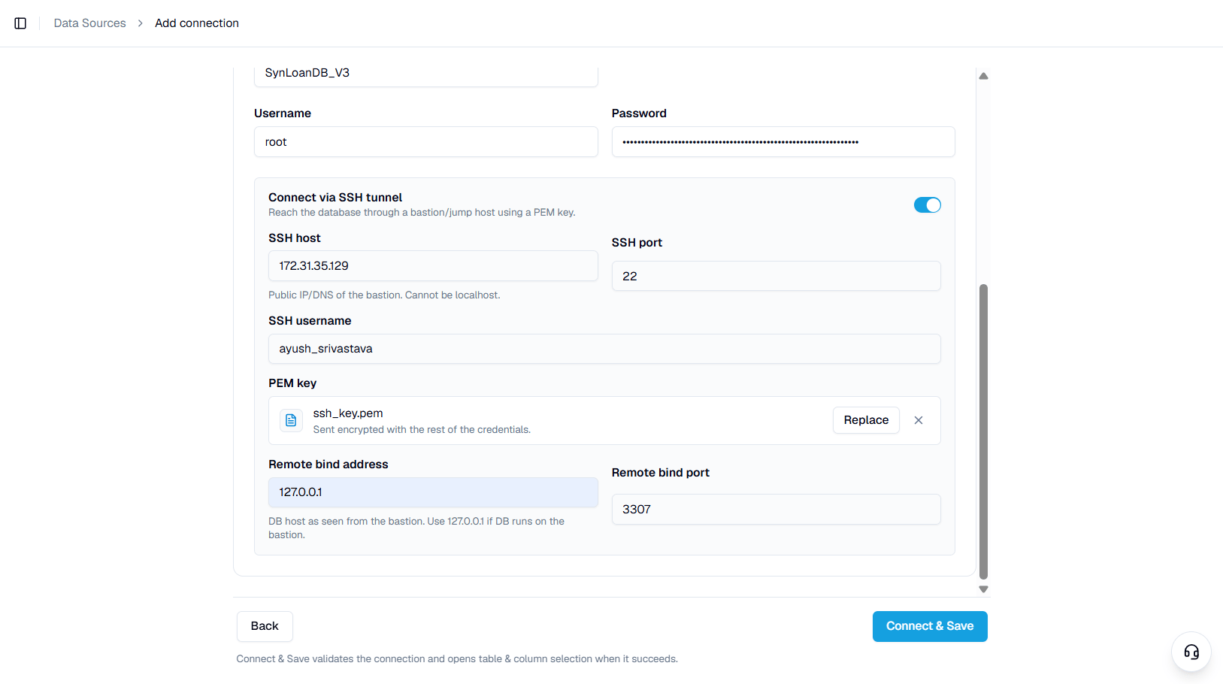
Task: Edit Remote bind port 3307
Action: coord(776,509)
